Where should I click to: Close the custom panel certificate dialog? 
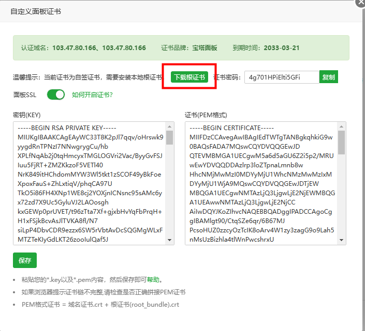coord(360,3)
